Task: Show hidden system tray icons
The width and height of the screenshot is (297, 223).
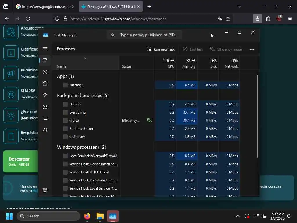Action: pyautogui.click(x=238, y=216)
